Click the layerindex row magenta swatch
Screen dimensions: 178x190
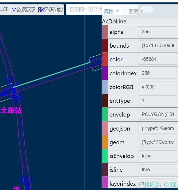[105, 182]
